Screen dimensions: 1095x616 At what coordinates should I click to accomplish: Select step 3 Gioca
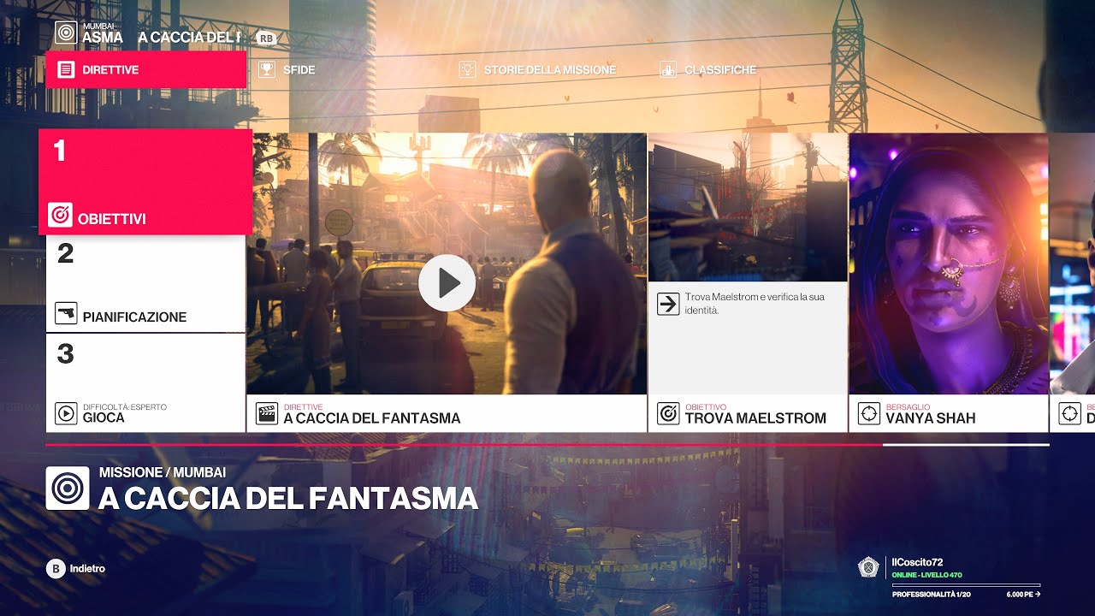point(145,383)
